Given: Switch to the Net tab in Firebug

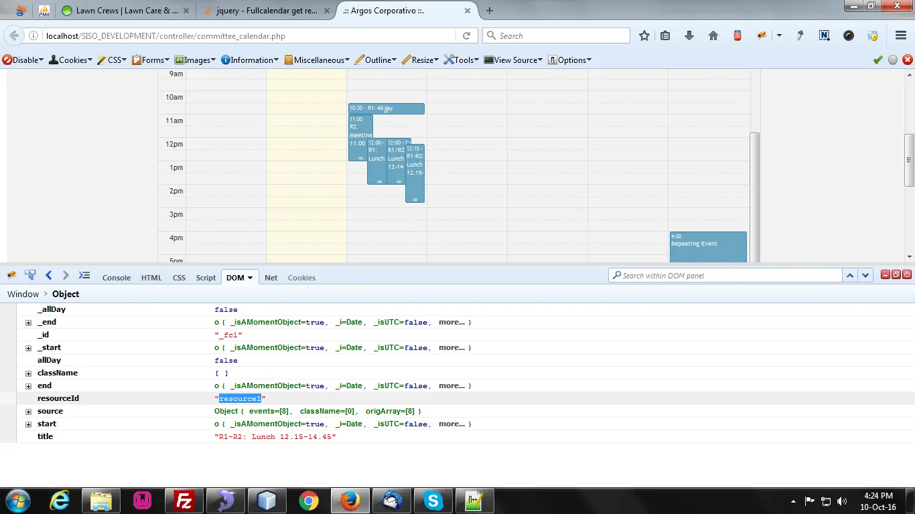Looking at the screenshot, I should click(271, 278).
